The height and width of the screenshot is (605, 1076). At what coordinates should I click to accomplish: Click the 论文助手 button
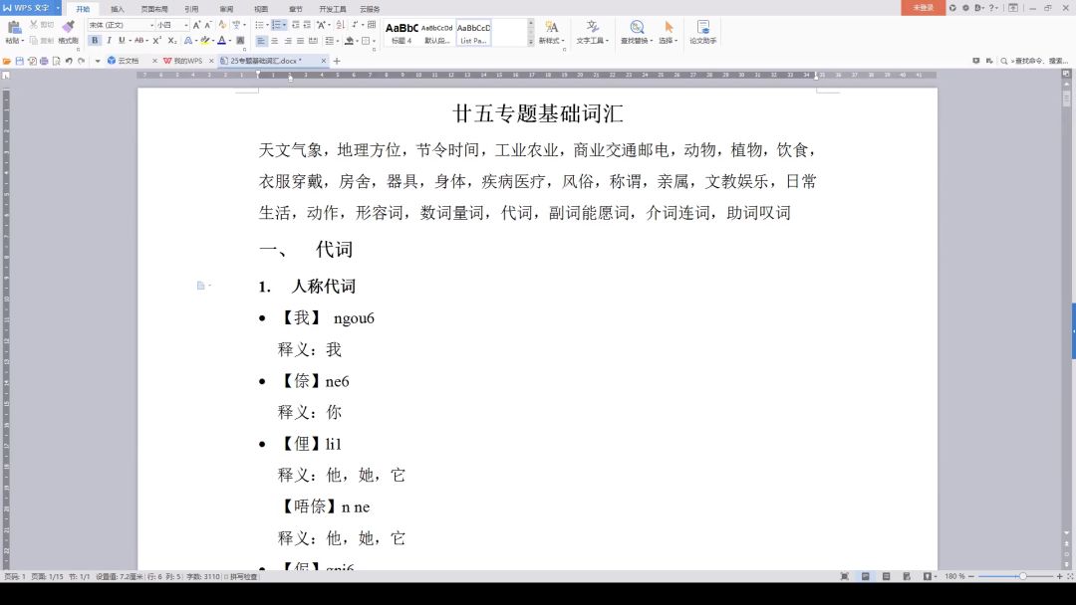click(702, 33)
